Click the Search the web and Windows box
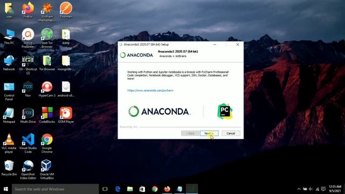 point(55,189)
